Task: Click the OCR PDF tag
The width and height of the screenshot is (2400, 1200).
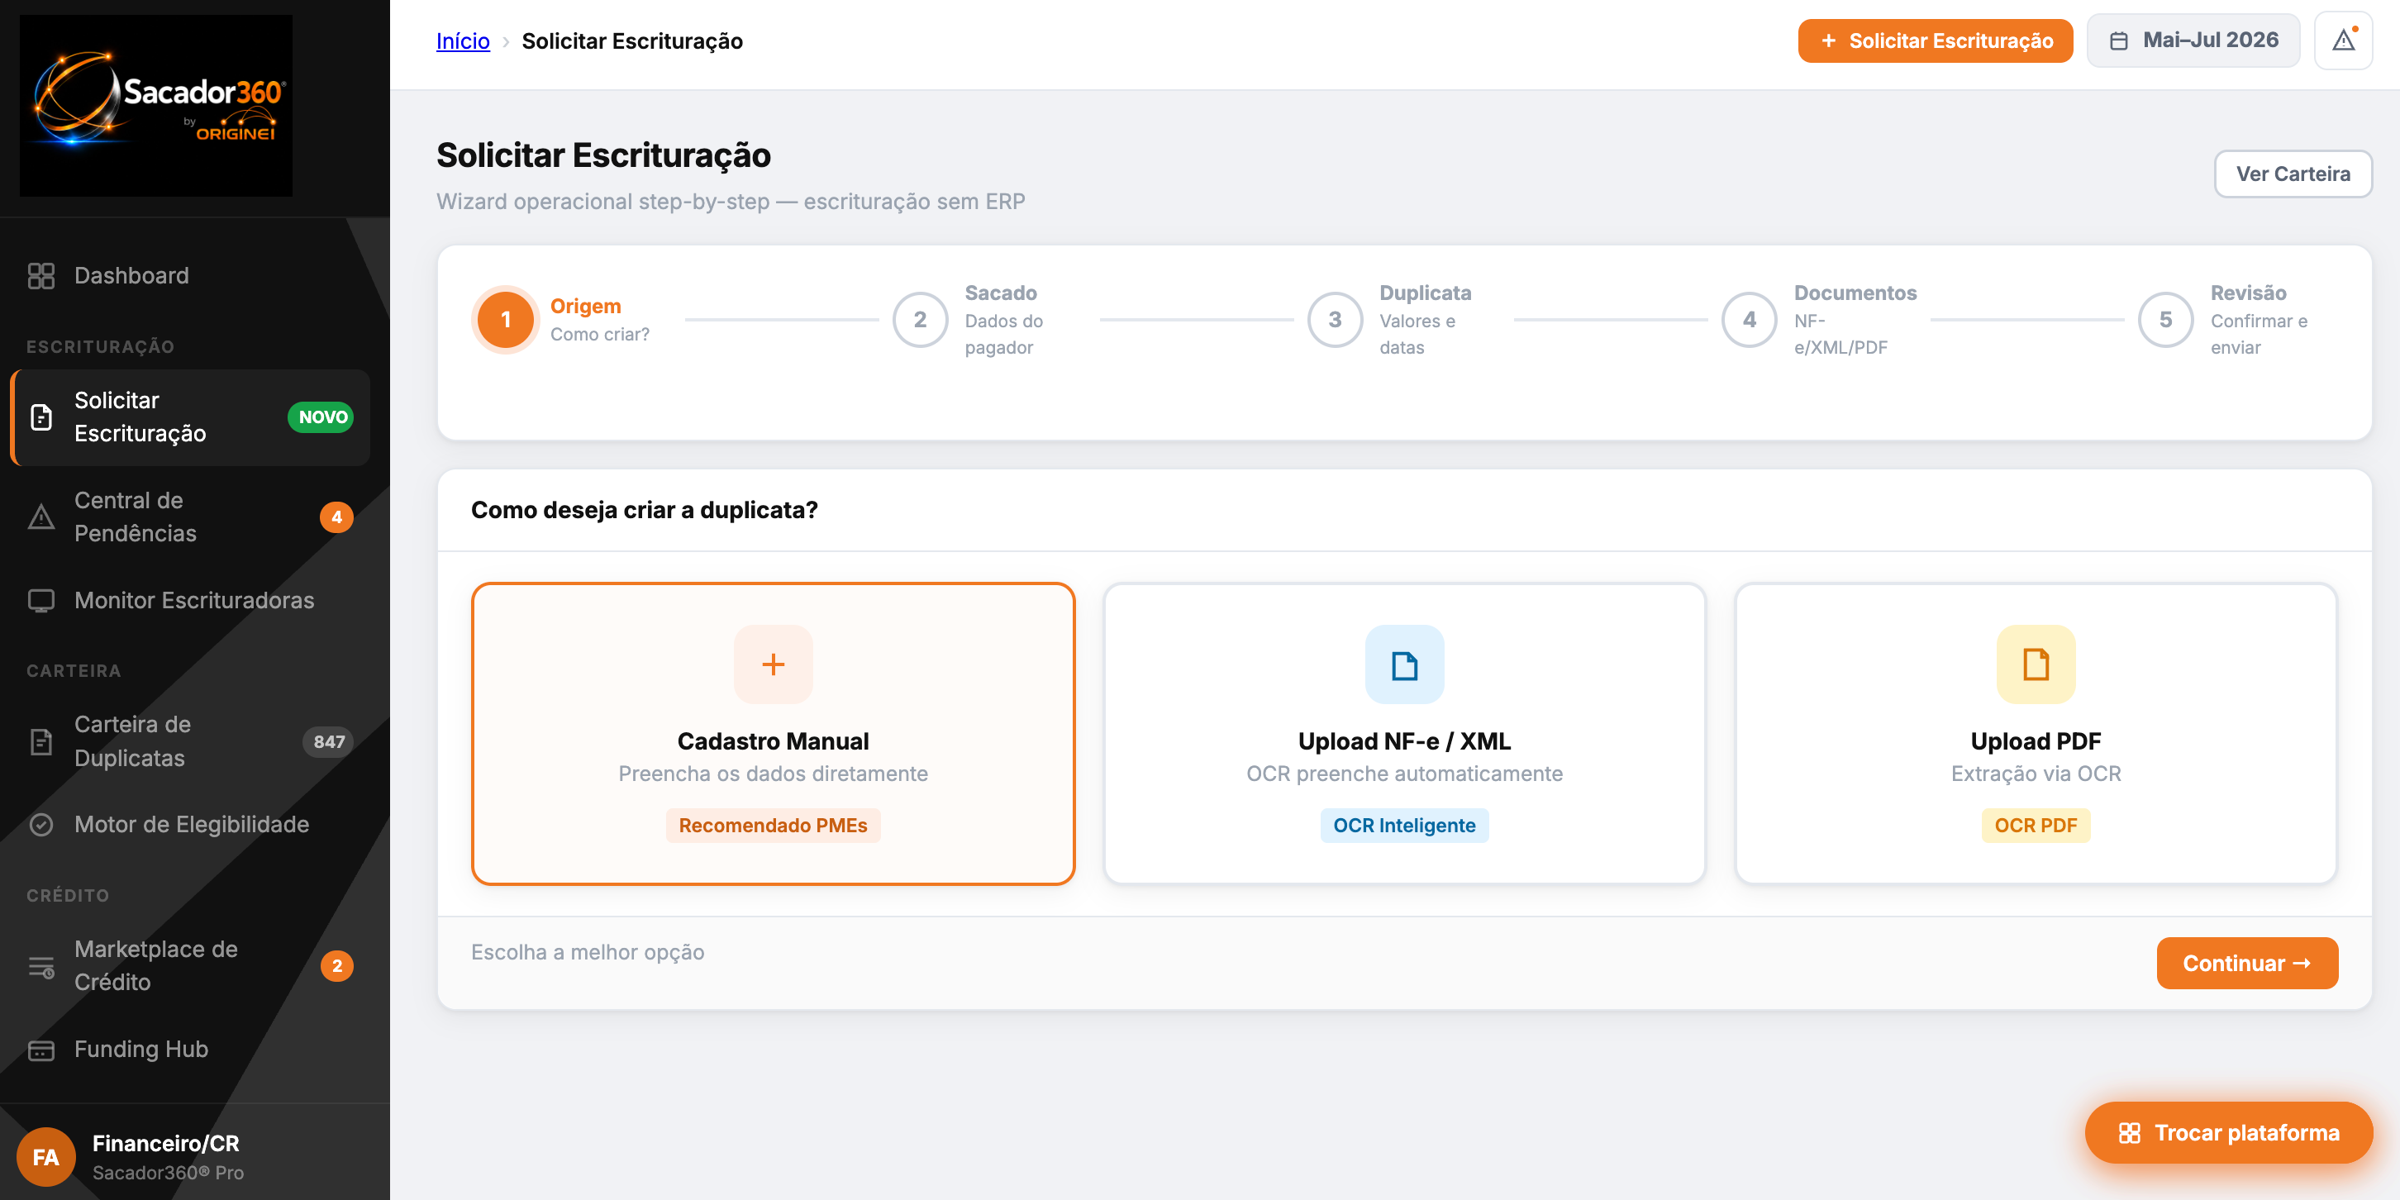Action: click(x=2036, y=826)
